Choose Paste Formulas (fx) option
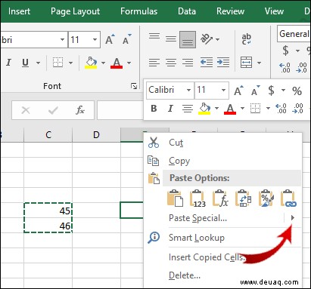 (220, 198)
